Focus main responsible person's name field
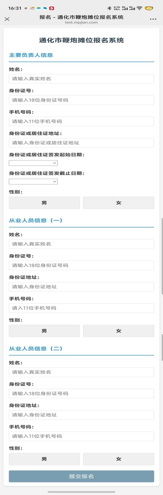This screenshot has width=163, height=495. click(x=81, y=79)
